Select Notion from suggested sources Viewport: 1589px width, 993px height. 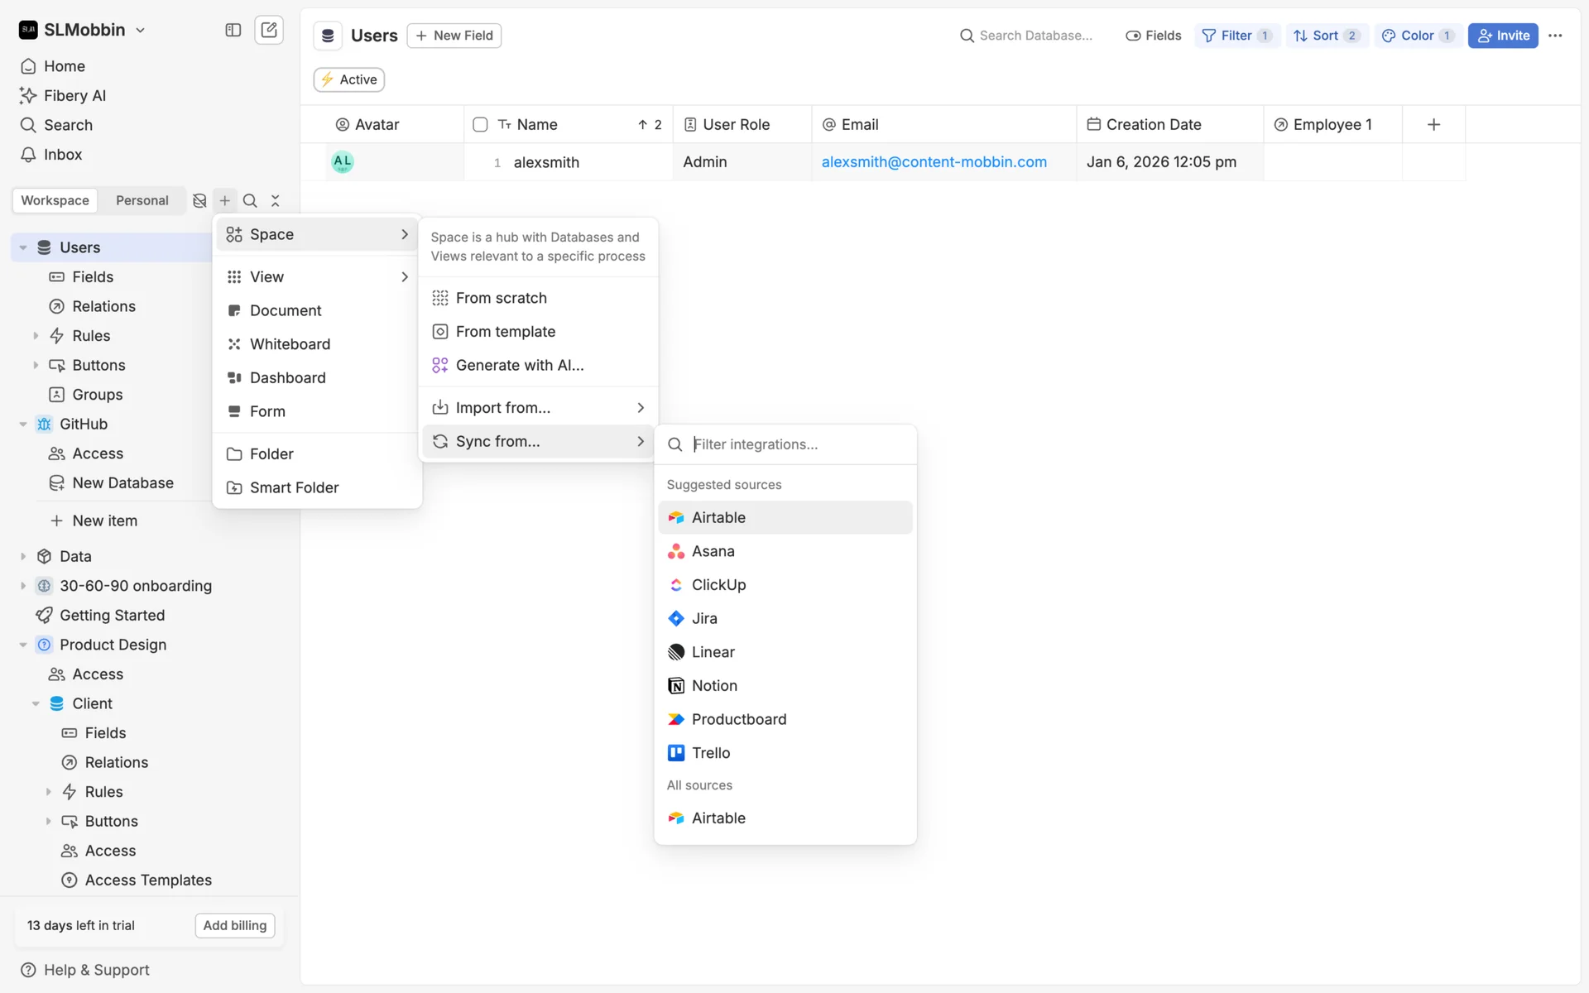(x=714, y=686)
